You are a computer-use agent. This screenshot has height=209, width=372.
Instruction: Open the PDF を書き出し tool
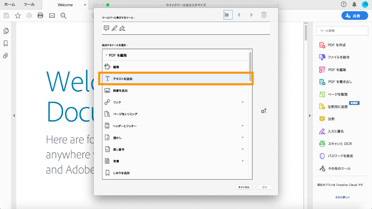[336, 82]
